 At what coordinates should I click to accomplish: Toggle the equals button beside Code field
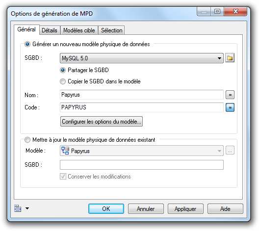[x=230, y=107]
